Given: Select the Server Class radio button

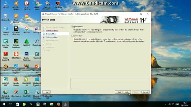Looking at the screenshot, I should pyautogui.click(x=72, y=36).
